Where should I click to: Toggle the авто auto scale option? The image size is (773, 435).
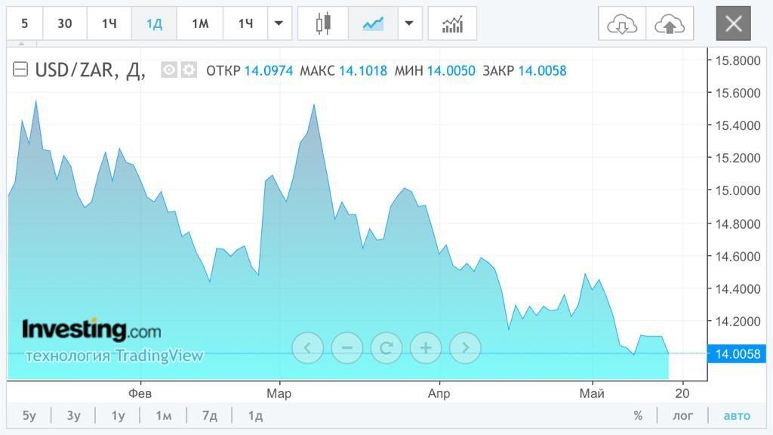tap(737, 416)
